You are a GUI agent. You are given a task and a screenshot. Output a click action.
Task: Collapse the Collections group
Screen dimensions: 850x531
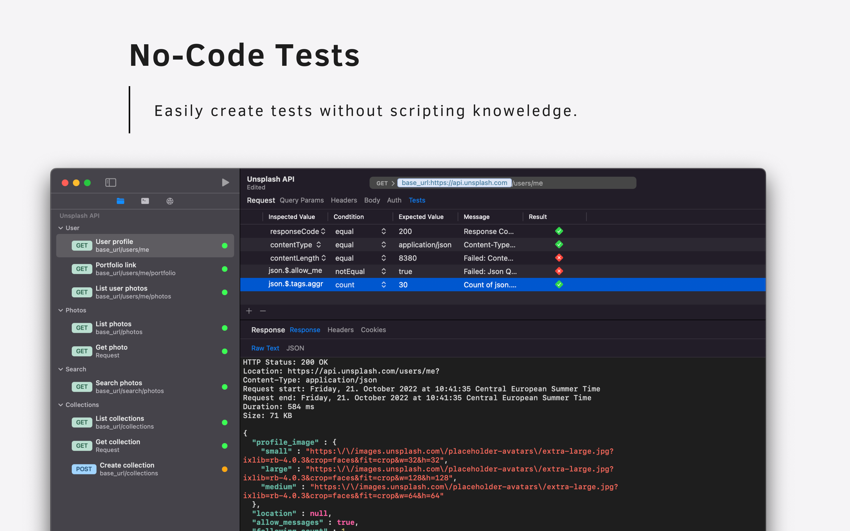[x=61, y=404]
